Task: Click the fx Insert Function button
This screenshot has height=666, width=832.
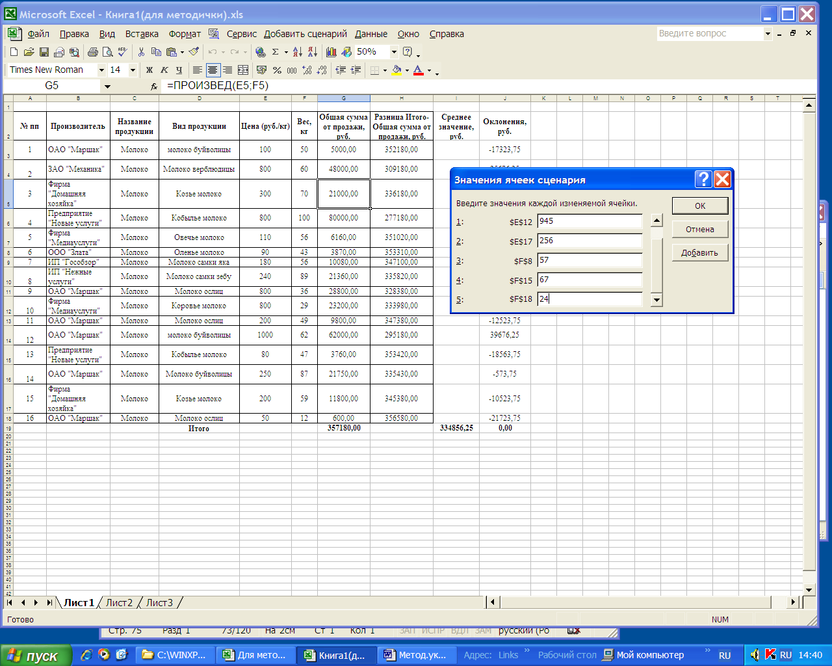Action: tap(154, 86)
